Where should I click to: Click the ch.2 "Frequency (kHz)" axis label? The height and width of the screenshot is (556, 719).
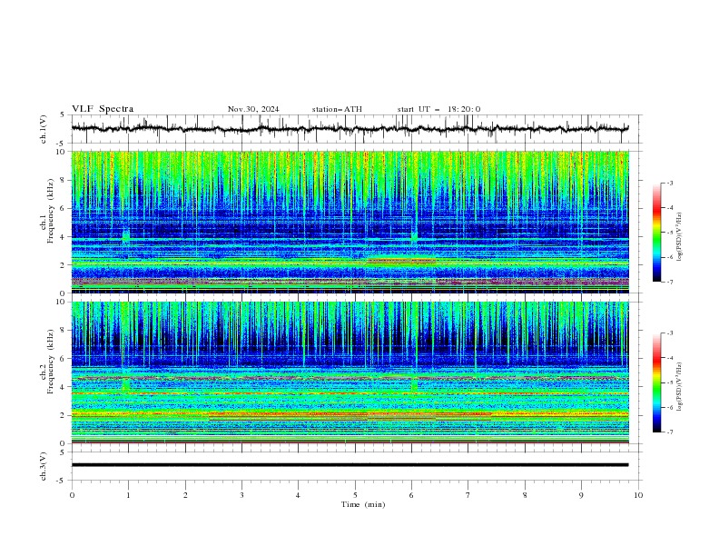[x=51, y=362]
